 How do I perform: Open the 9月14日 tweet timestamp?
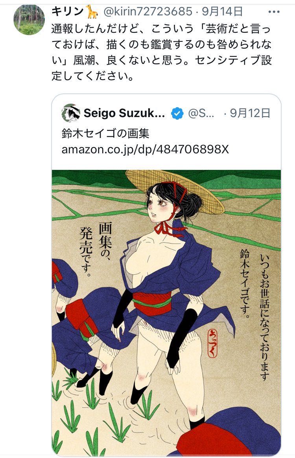pos(222,12)
